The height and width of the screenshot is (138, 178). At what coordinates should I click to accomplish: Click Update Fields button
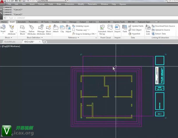tap(136, 26)
